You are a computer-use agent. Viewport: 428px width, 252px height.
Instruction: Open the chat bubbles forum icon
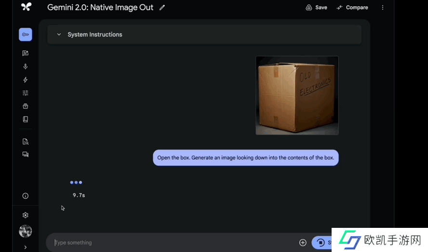[26, 154]
